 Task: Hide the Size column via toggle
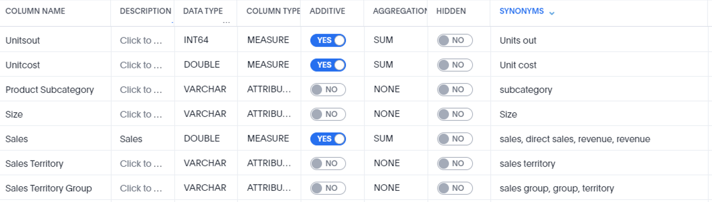coord(455,114)
